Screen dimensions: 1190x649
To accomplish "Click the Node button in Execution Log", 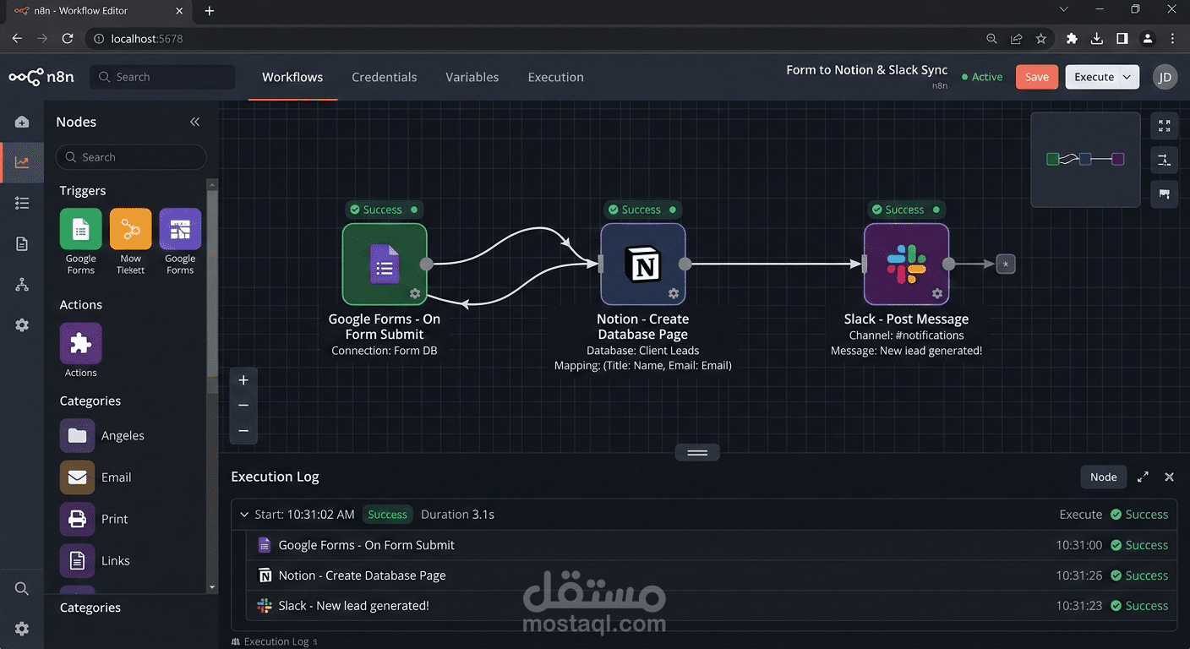I will [x=1103, y=477].
